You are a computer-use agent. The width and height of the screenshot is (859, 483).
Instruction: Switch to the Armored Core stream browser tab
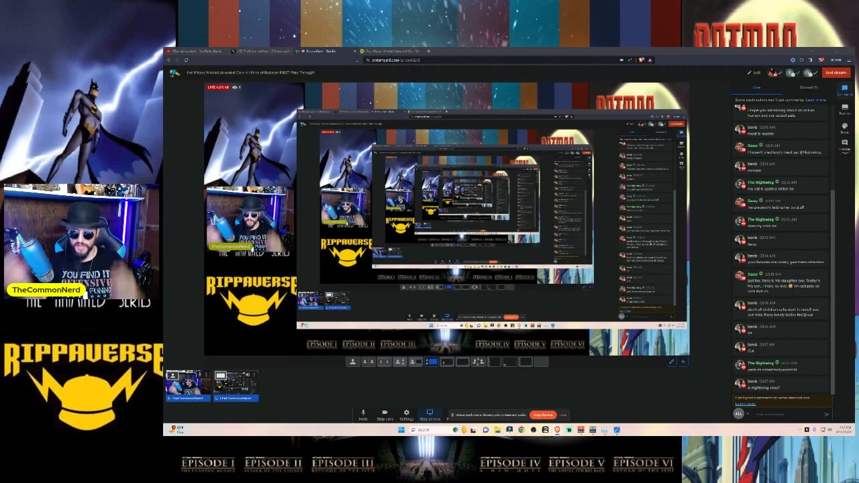point(391,51)
